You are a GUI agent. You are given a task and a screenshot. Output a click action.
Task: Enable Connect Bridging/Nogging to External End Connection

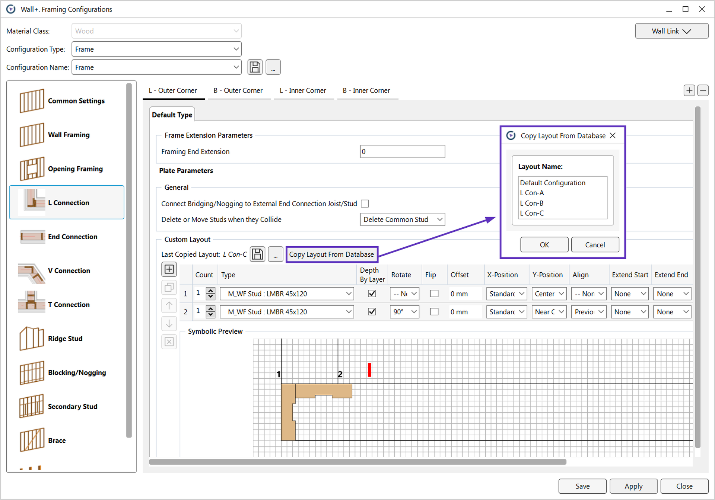[x=365, y=203]
